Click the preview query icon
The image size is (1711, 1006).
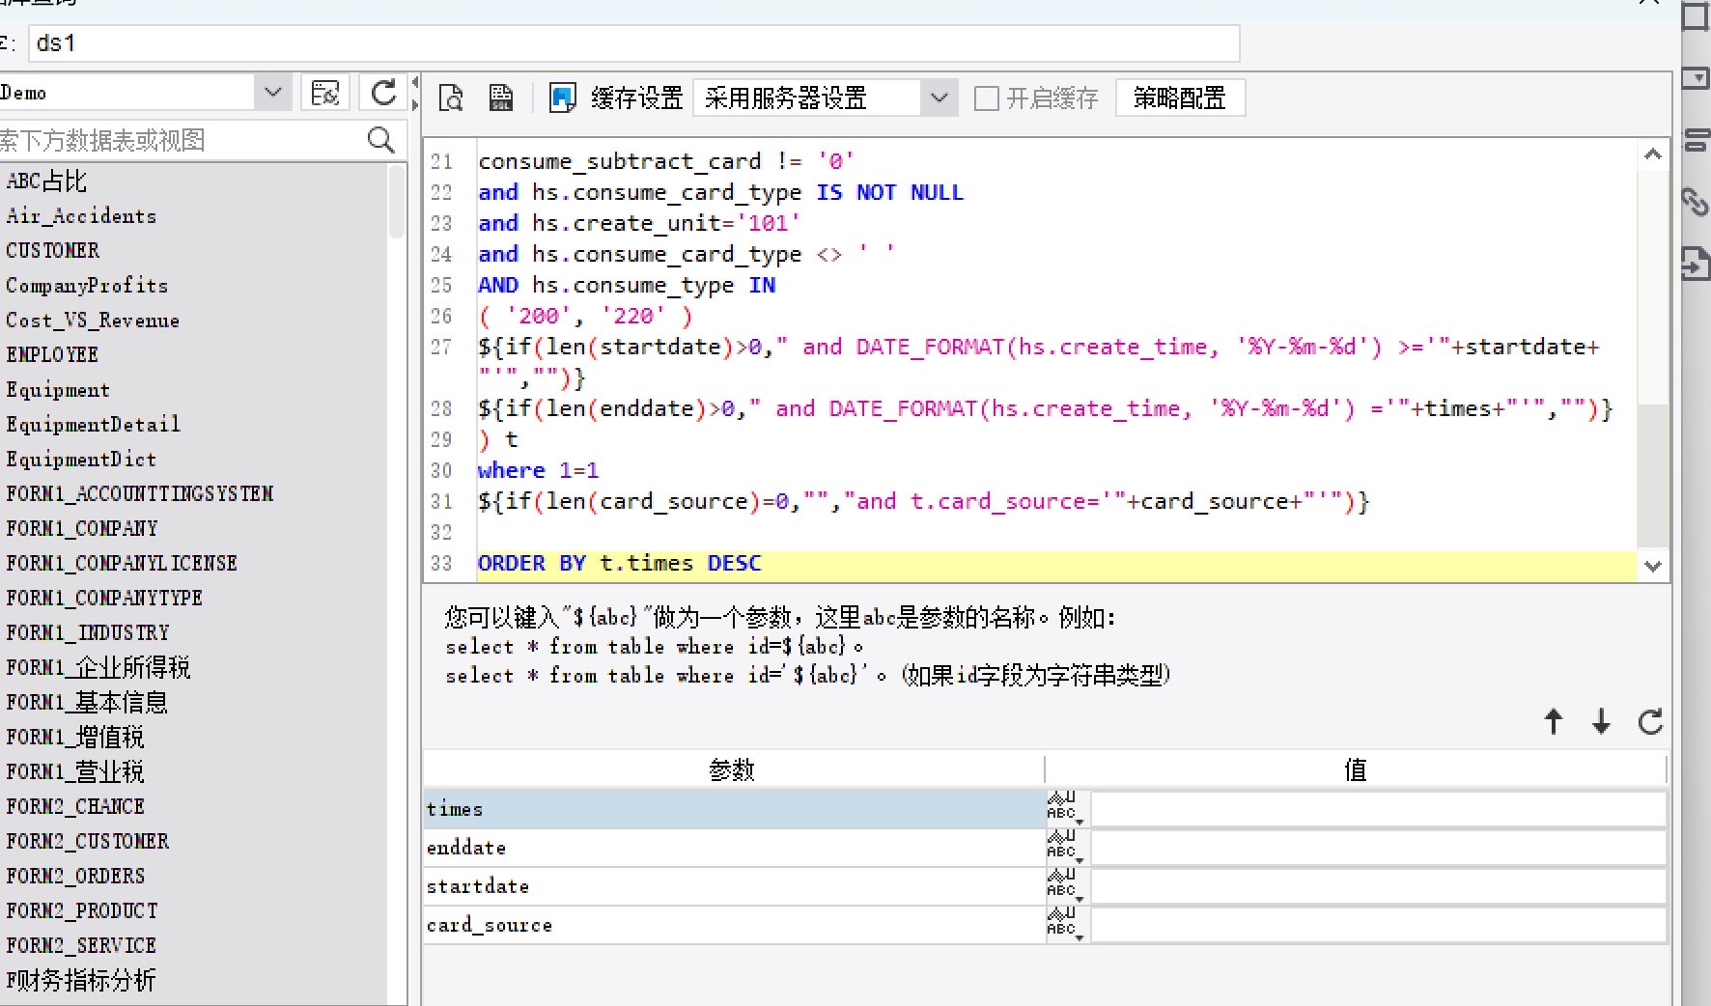[451, 98]
